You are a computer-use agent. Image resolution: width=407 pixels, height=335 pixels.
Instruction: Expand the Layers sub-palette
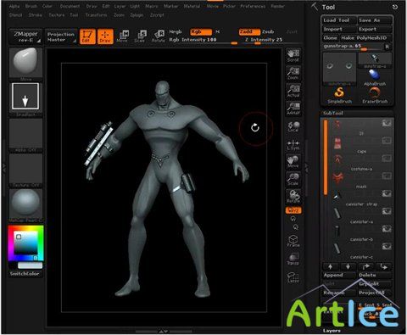(x=332, y=331)
